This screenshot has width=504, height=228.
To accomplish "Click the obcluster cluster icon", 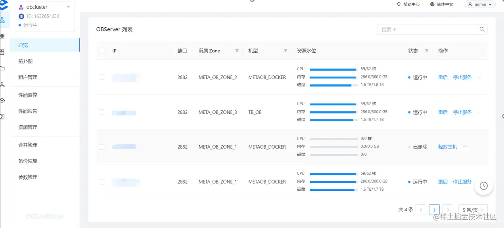I will (x=21, y=7).
